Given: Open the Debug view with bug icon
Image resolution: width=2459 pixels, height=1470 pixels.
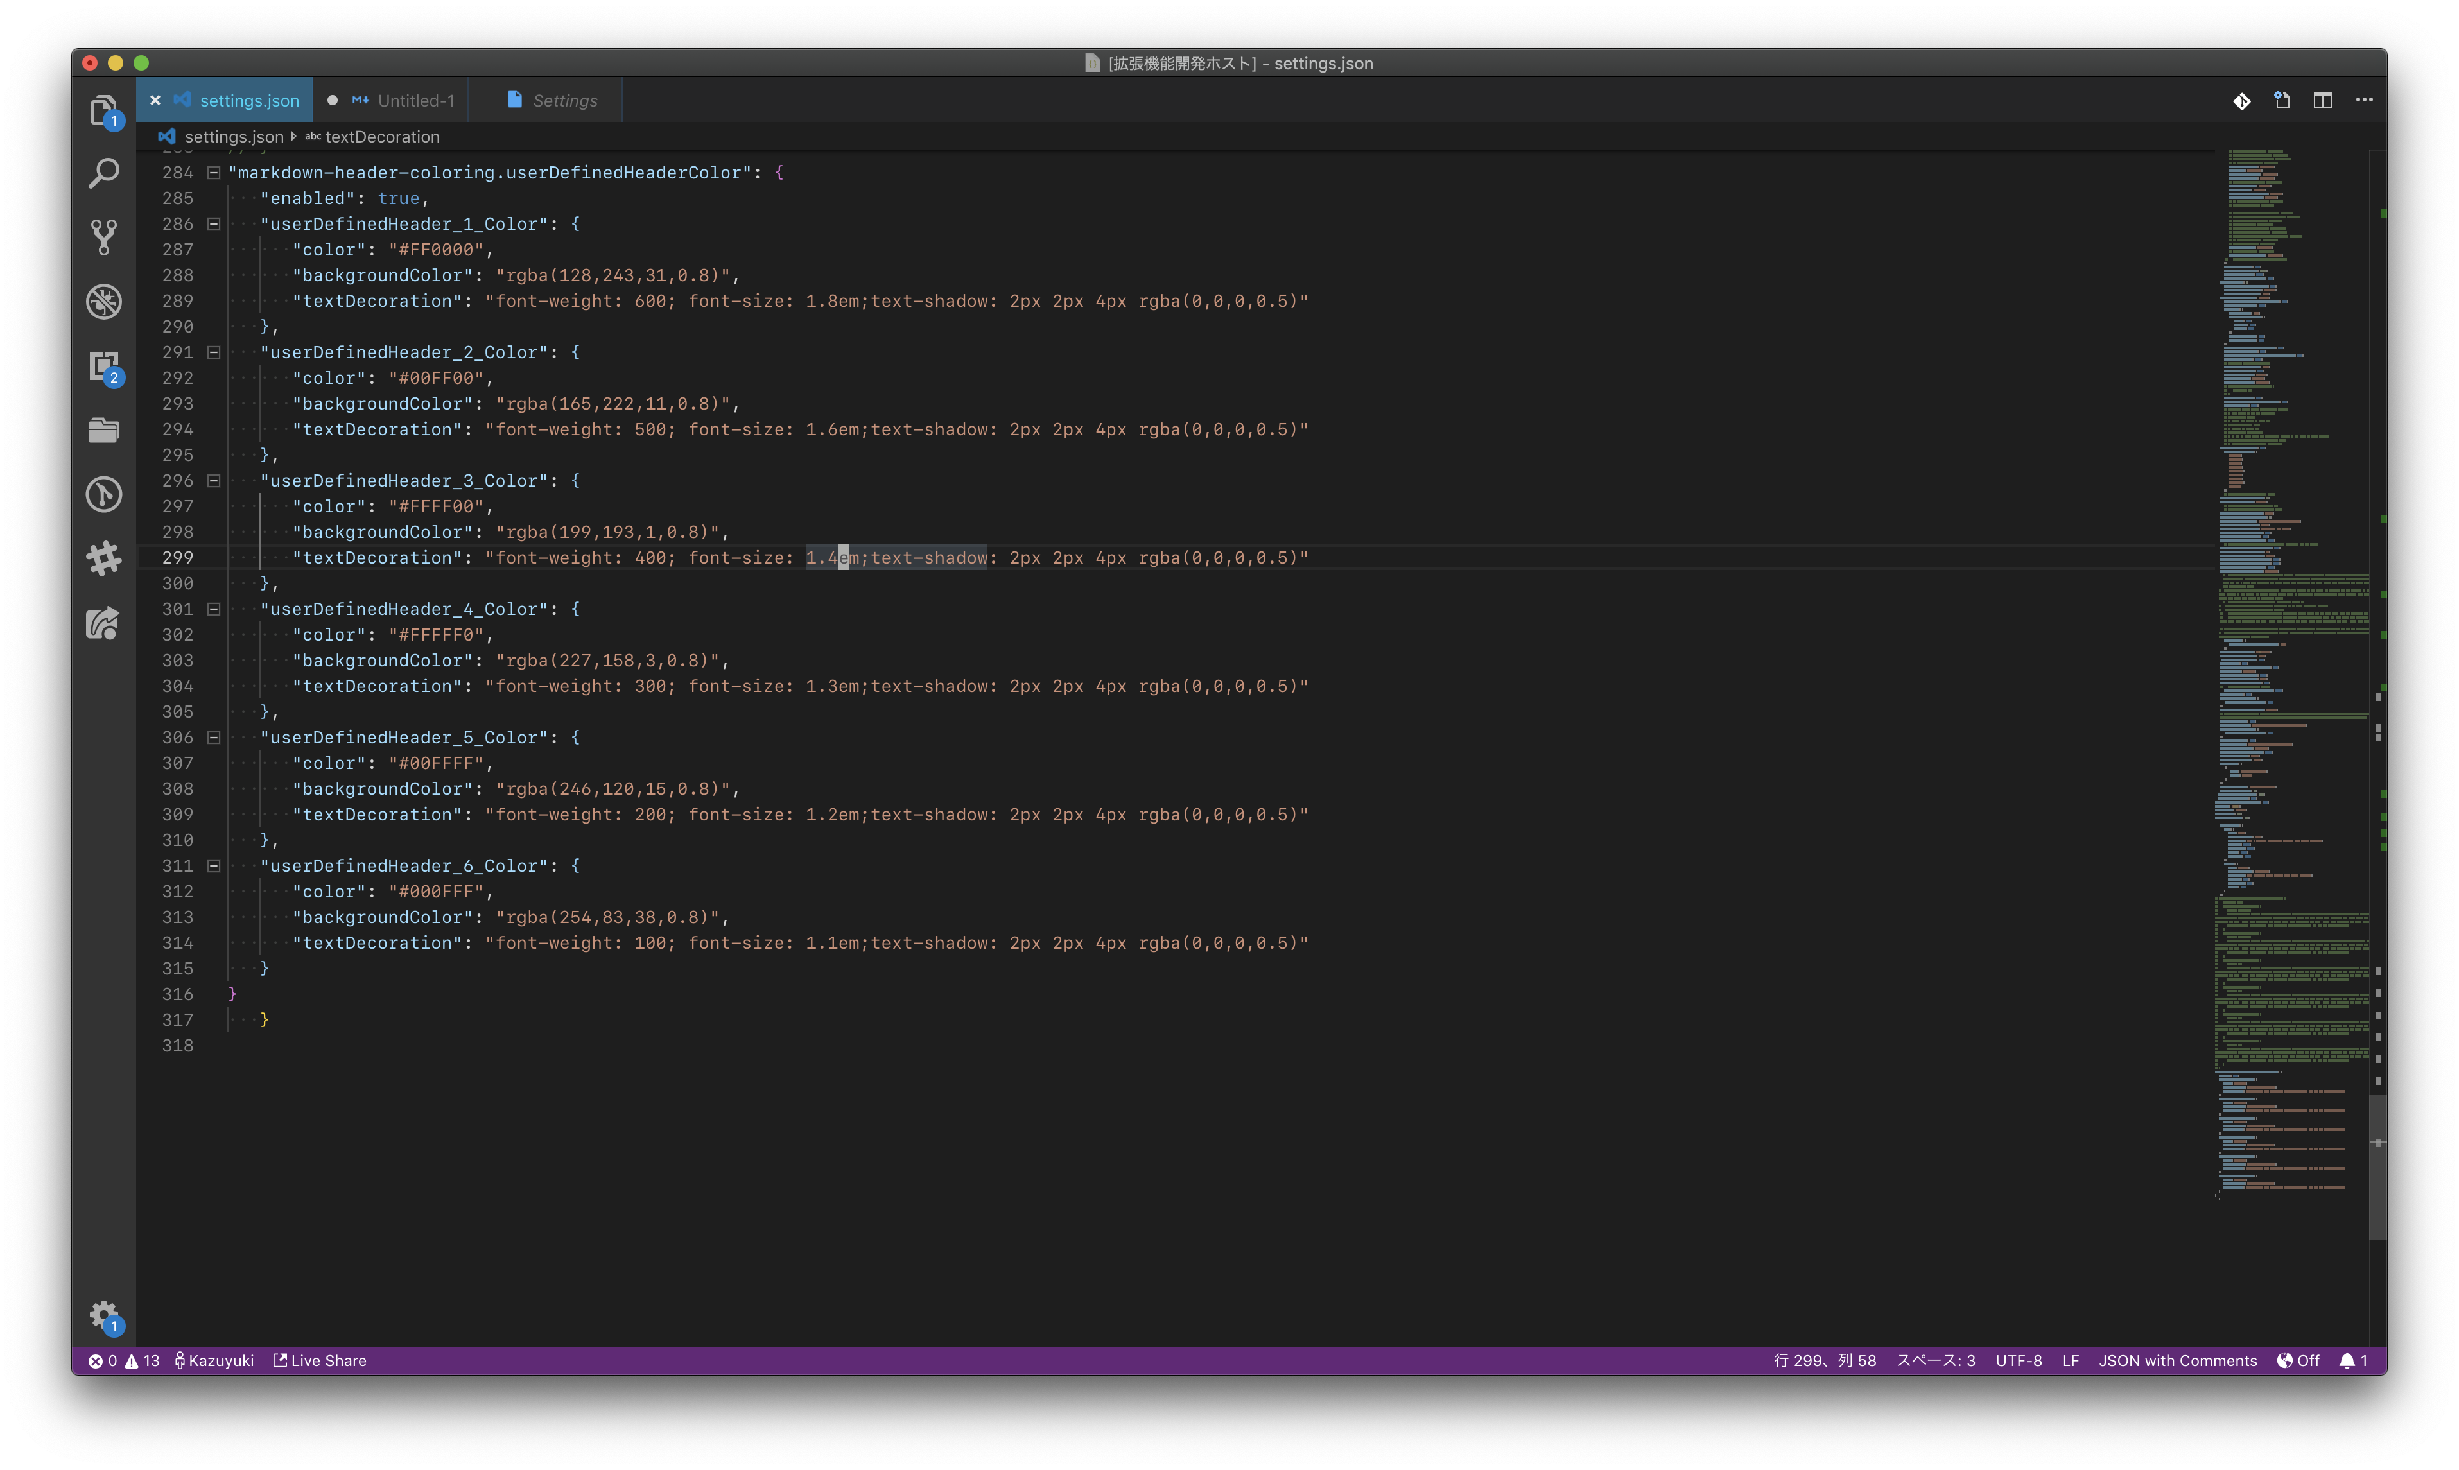Looking at the screenshot, I should click(x=104, y=301).
